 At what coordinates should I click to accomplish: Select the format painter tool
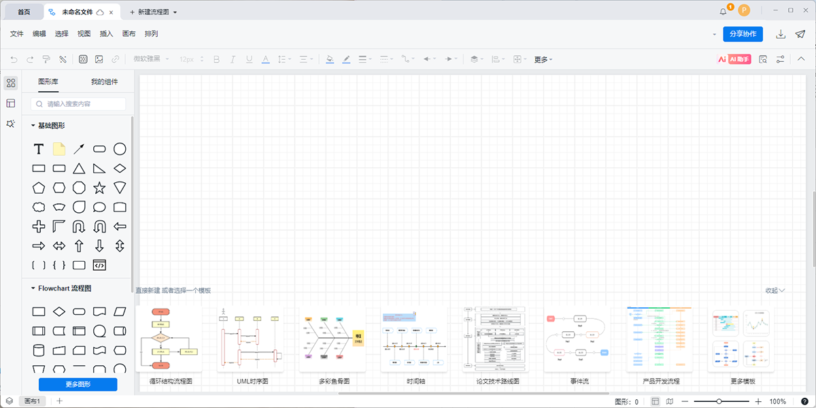coord(46,59)
